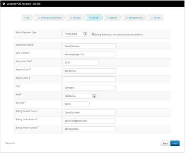
Task: Select the Expiration Date field
Action: point(81,62)
